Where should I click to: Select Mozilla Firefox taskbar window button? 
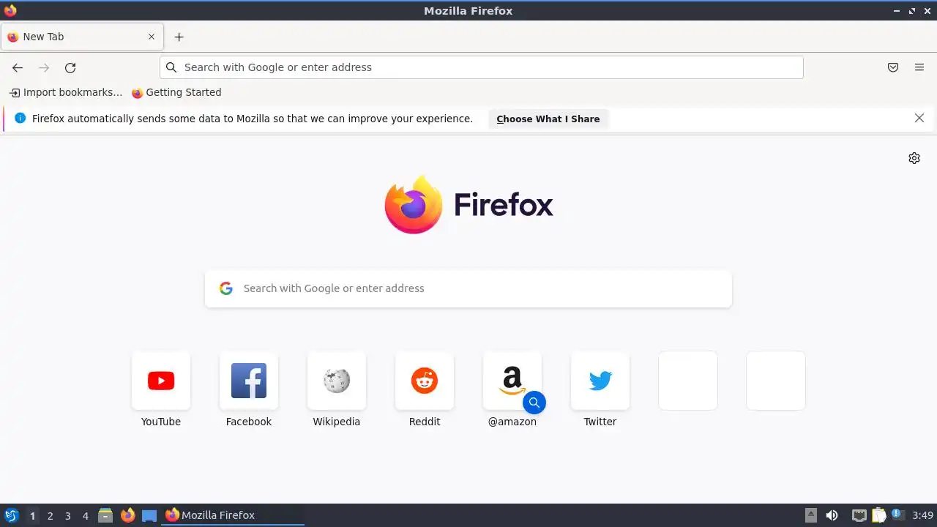(233, 515)
